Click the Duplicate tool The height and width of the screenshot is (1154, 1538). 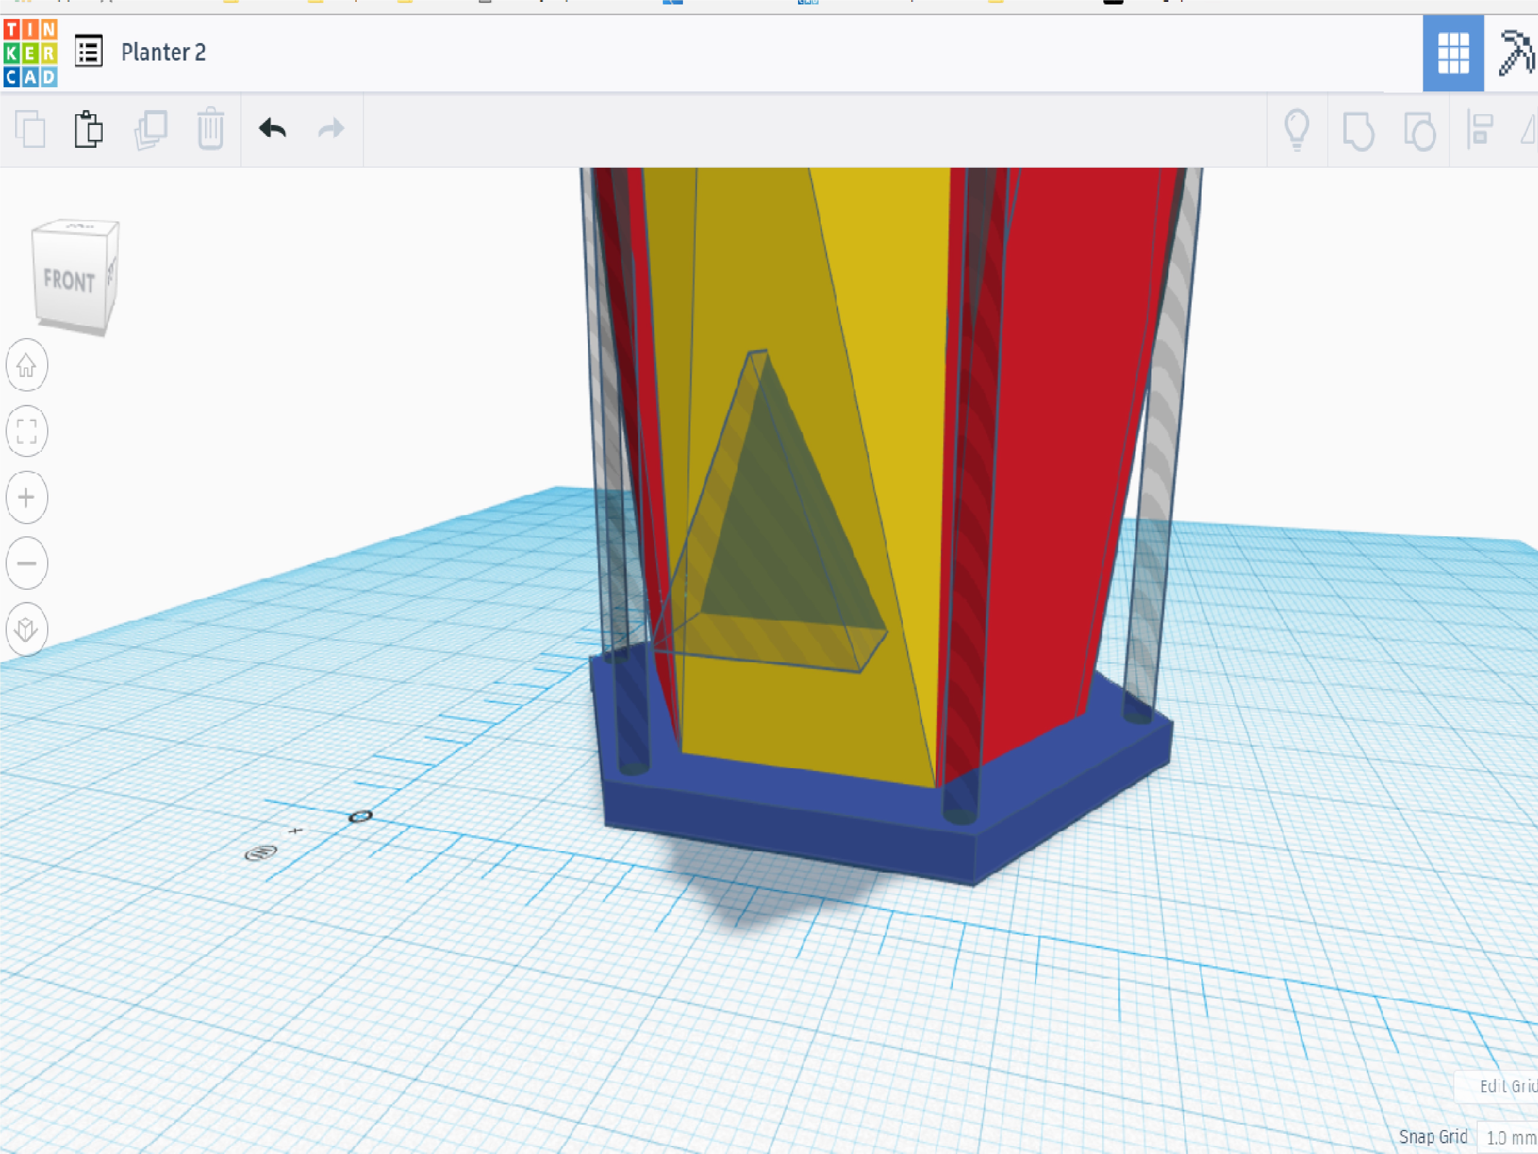(151, 130)
